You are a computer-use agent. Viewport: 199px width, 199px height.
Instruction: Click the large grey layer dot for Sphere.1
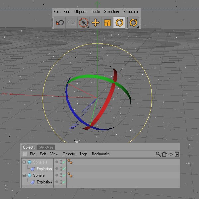pos(57,162)
